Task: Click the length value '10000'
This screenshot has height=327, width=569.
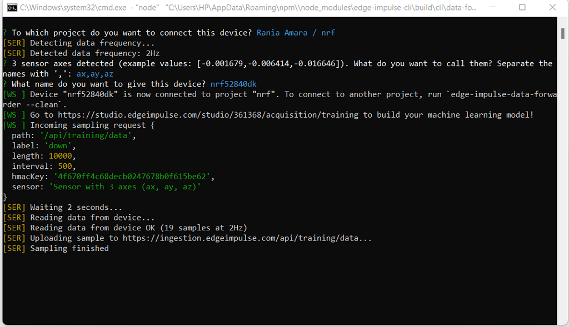Action: pyautogui.click(x=63, y=156)
